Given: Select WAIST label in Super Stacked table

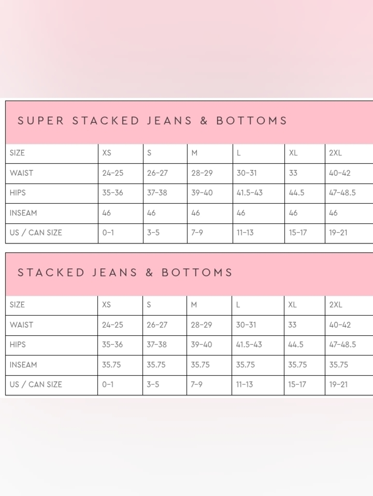Looking at the screenshot, I should (21, 173).
